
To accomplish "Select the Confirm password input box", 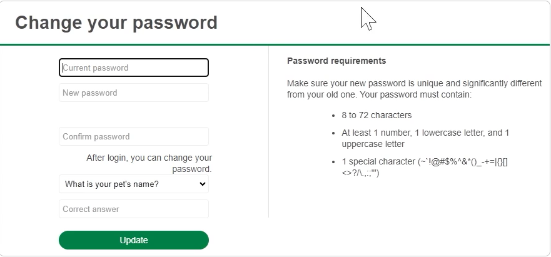I will [x=134, y=136].
